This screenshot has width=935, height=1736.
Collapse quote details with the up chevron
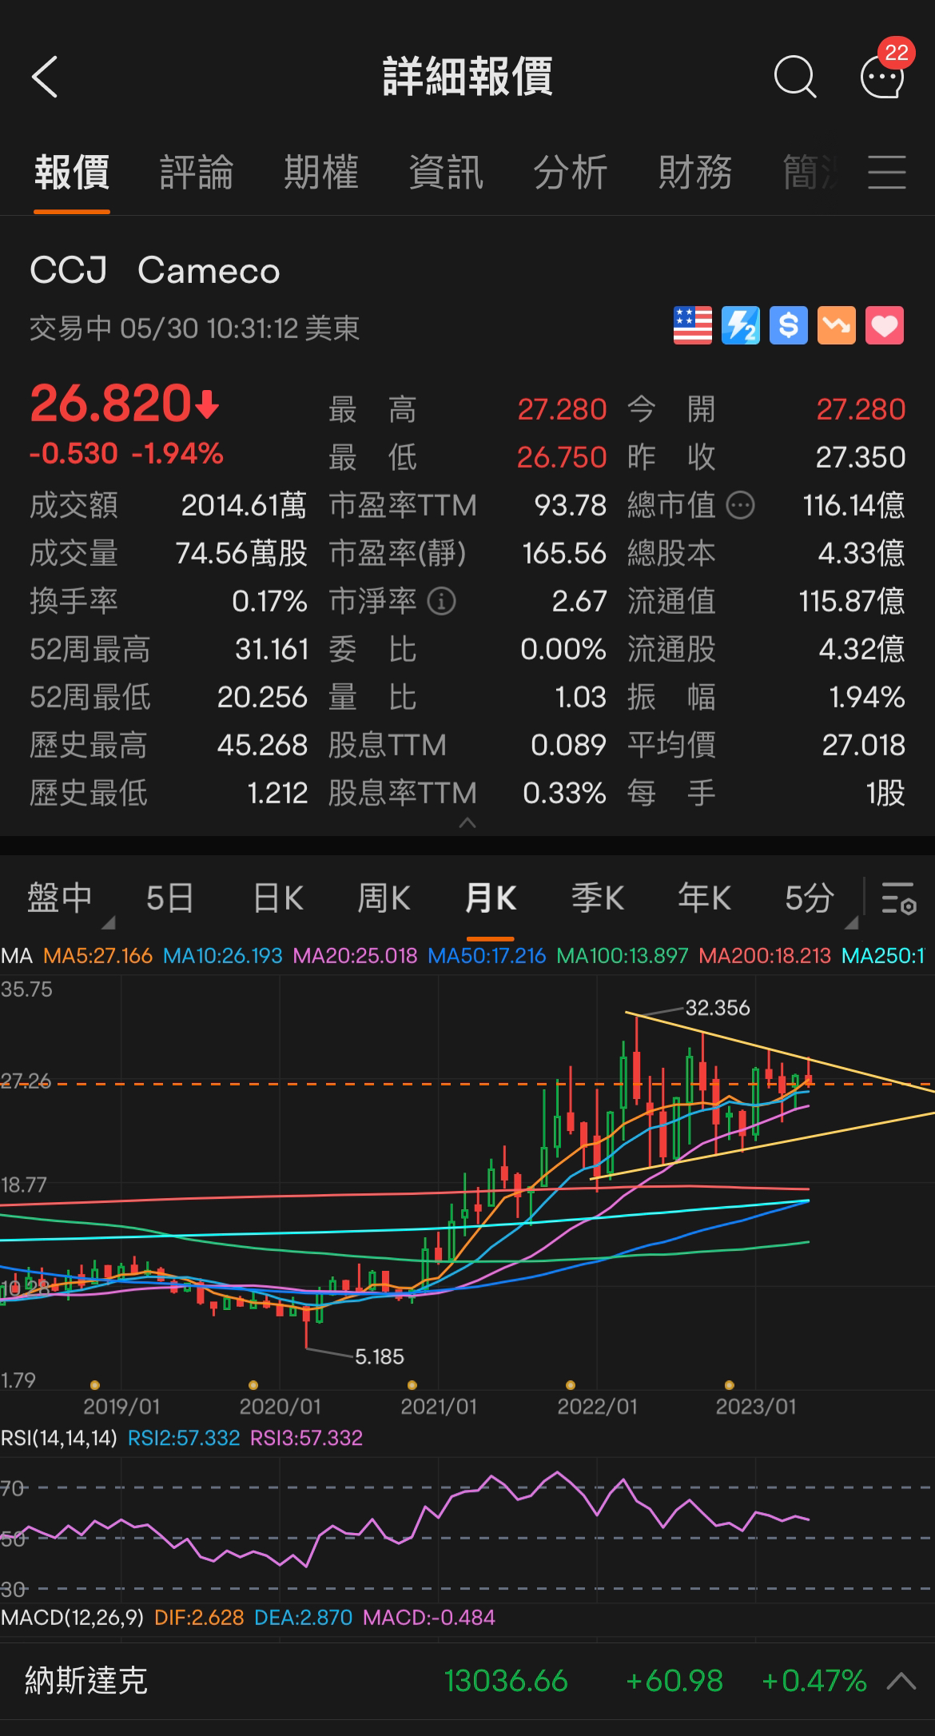click(x=467, y=822)
